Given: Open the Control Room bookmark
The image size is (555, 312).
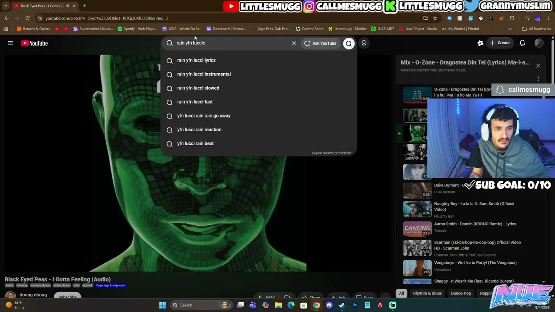Looking at the screenshot, I should pos(310,29).
